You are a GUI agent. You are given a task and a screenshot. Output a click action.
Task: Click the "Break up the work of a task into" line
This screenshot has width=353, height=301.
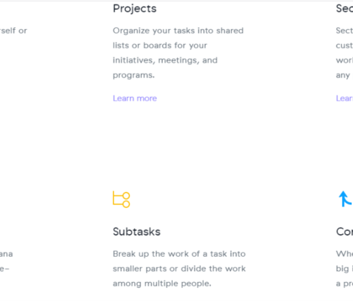179,254
